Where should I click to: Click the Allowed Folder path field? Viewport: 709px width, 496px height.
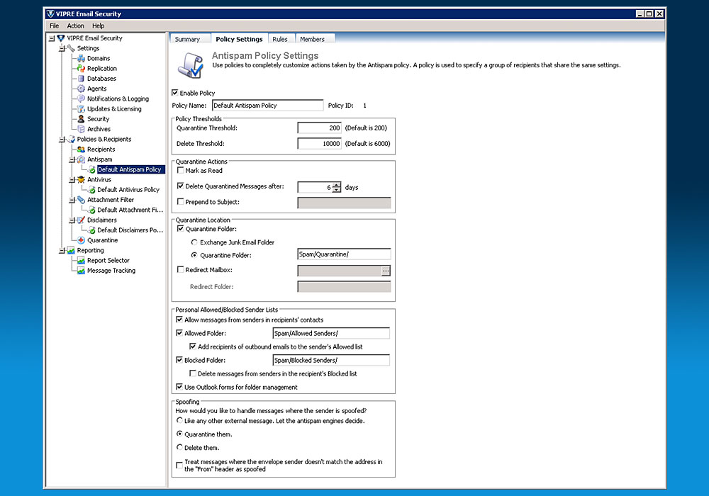tap(331, 333)
